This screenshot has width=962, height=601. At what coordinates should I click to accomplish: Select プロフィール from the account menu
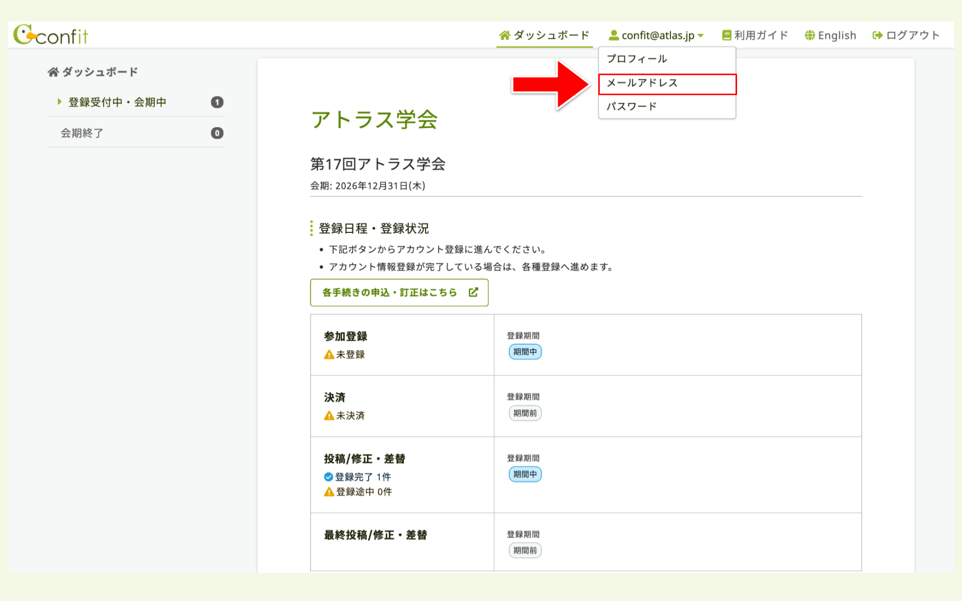point(637,59)
